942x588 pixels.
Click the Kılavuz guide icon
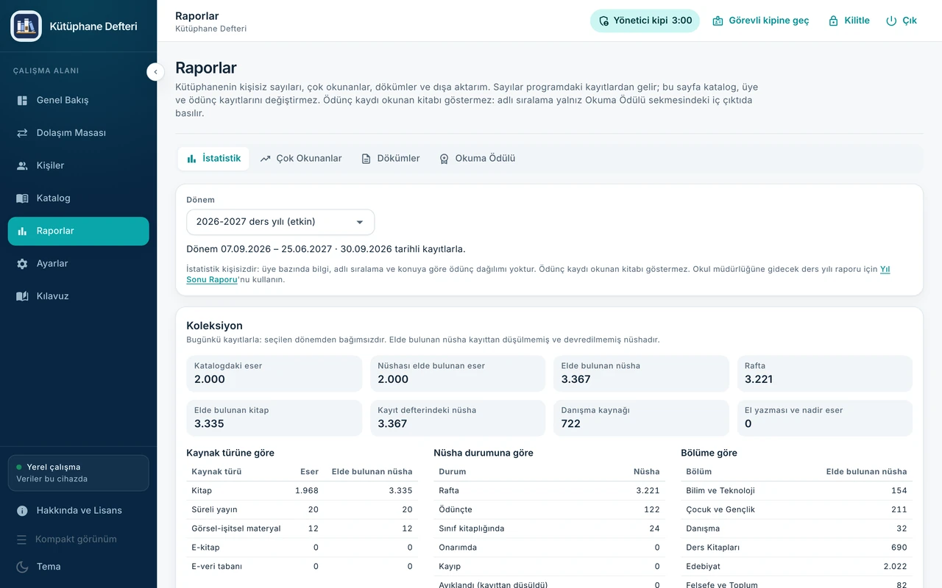[22, 296]
